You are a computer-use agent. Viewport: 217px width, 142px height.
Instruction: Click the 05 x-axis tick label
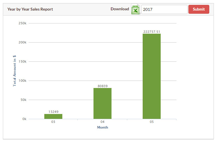[152, 122]
